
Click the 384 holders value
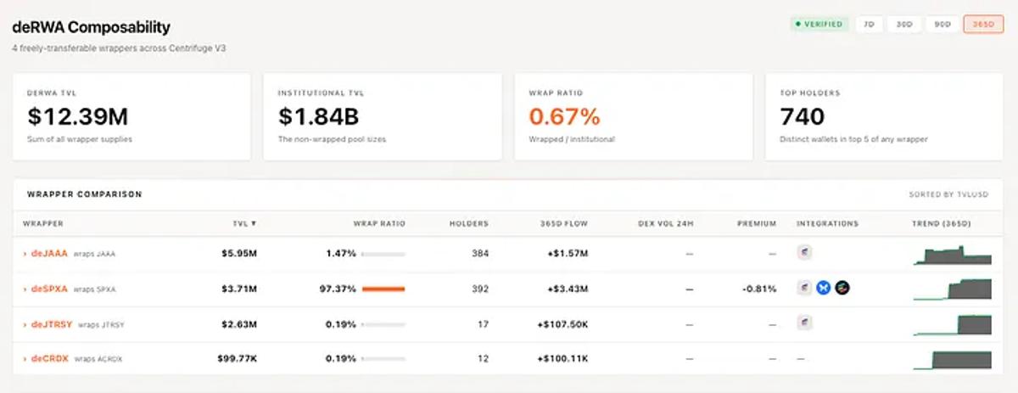(480, 254)
